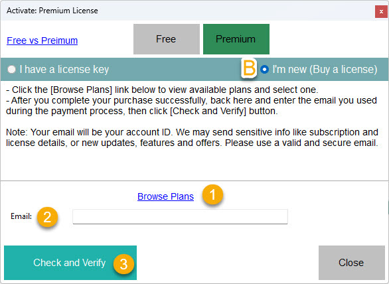Viewport: 389px width, 284px height.
Task: Focus the Email input field
Action: tap(180, 216)
